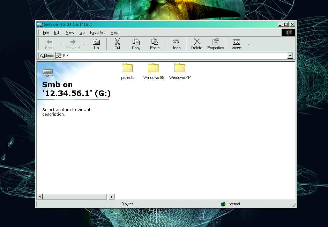
Task: Open the File menu
Action: pyautogui.click(x=46, y=32)
